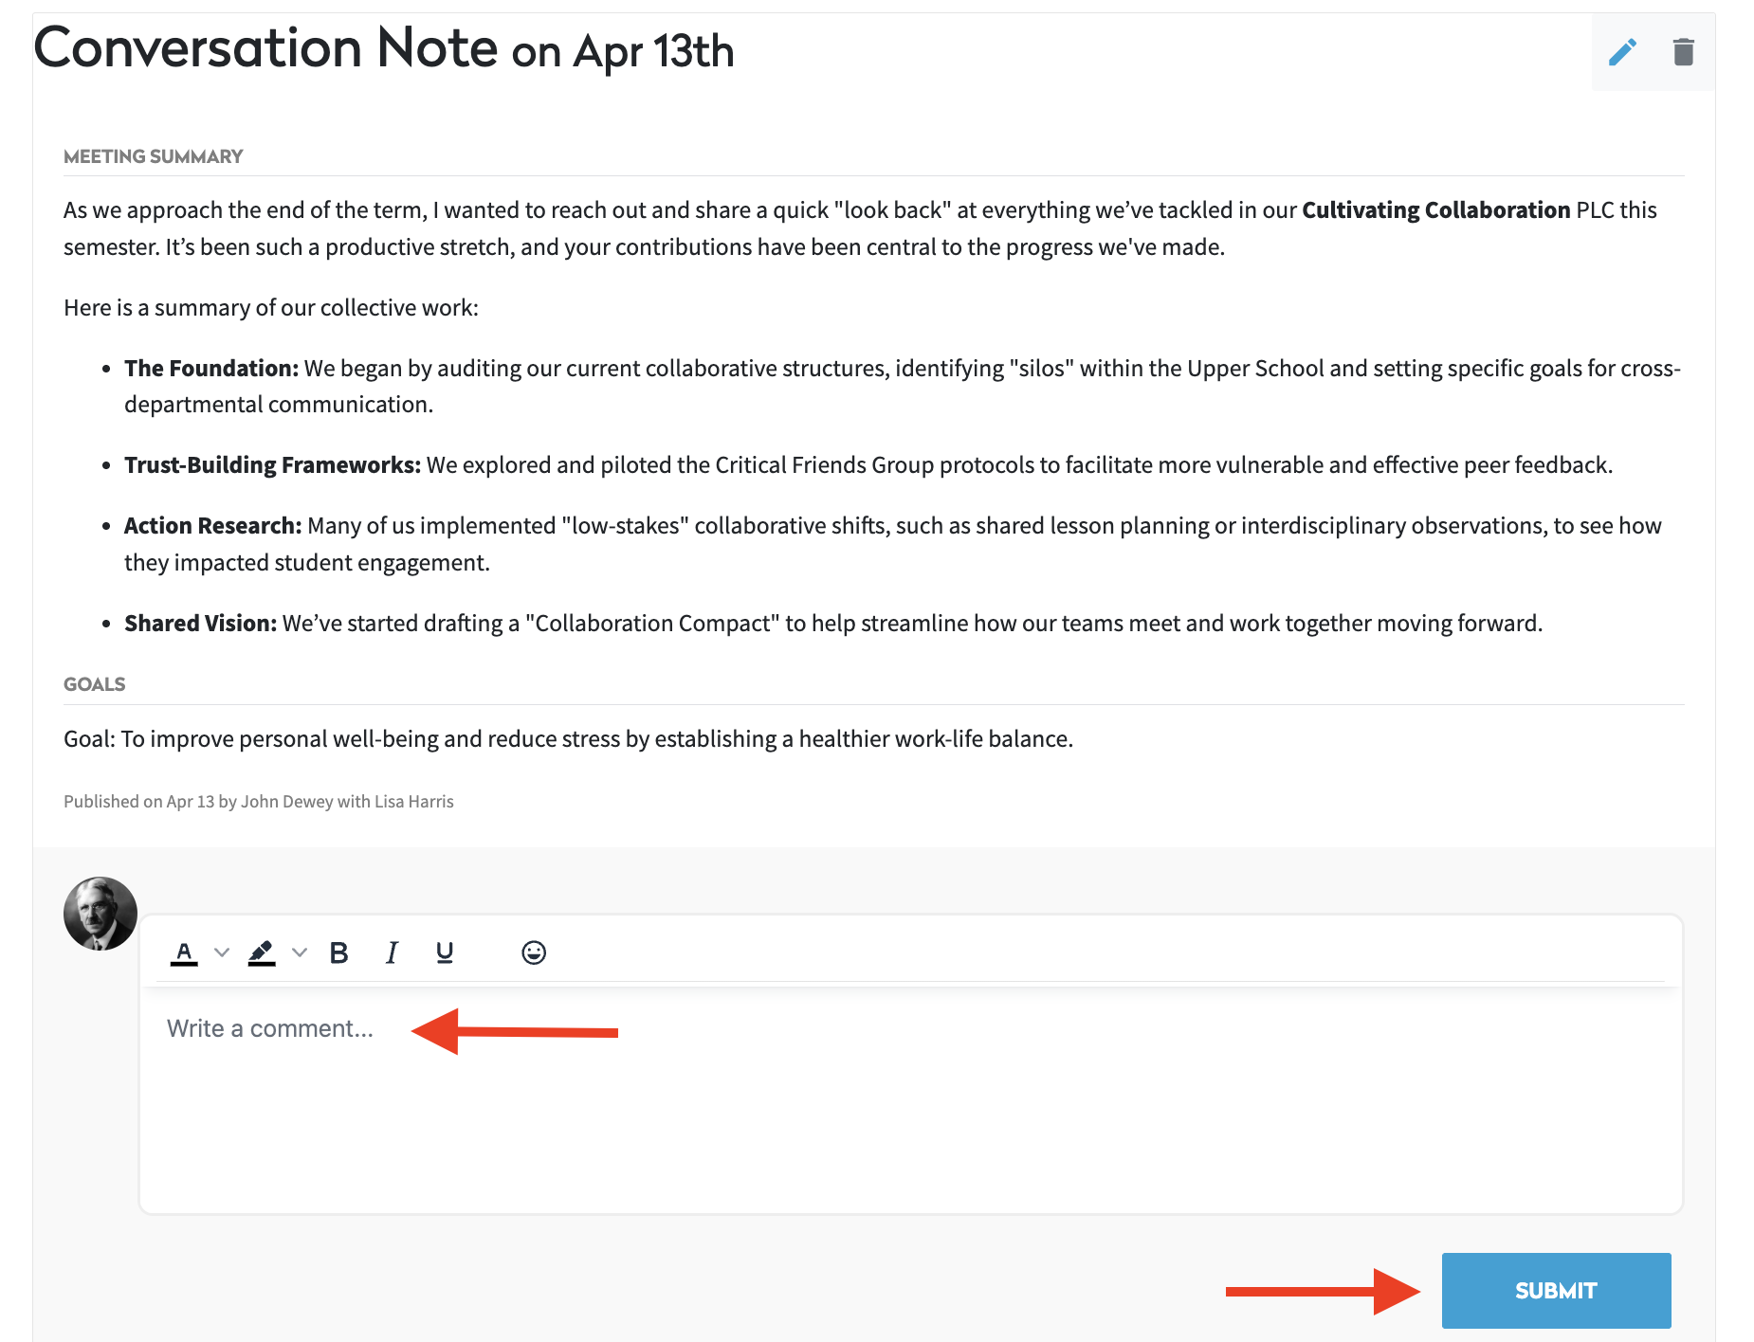Click the blue pencil edit icon
This screenshot has width=1754, height=1342.
(1622, 52)
